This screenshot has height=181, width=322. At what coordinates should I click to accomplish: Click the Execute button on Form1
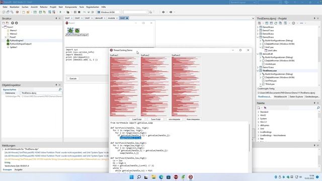point(73,78)
